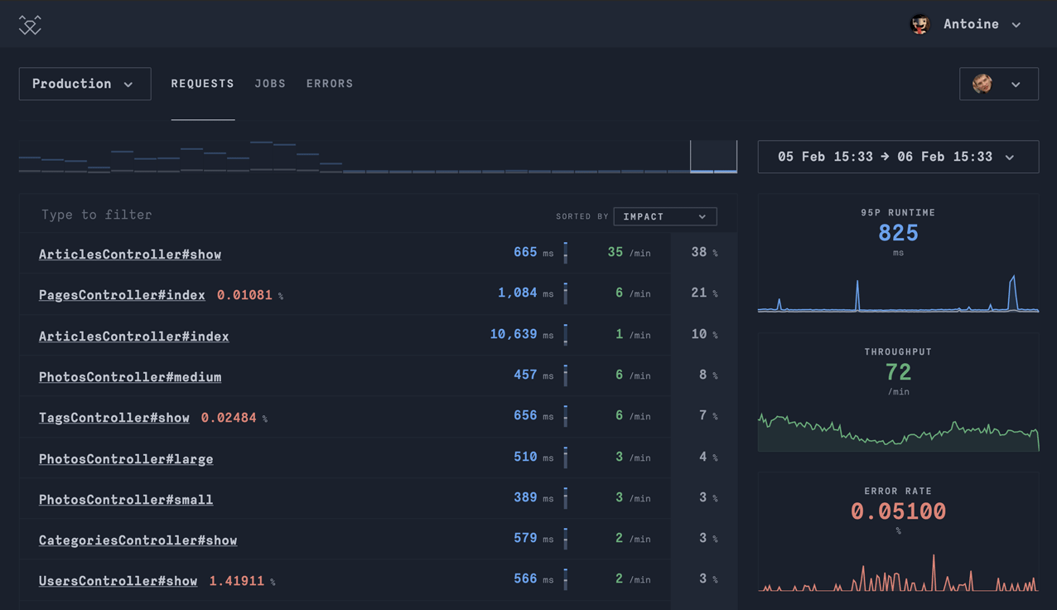This screenshot has height=610, width=1057.
Task: Open the Production environment dropdown
Action: (x=84, y=84)
